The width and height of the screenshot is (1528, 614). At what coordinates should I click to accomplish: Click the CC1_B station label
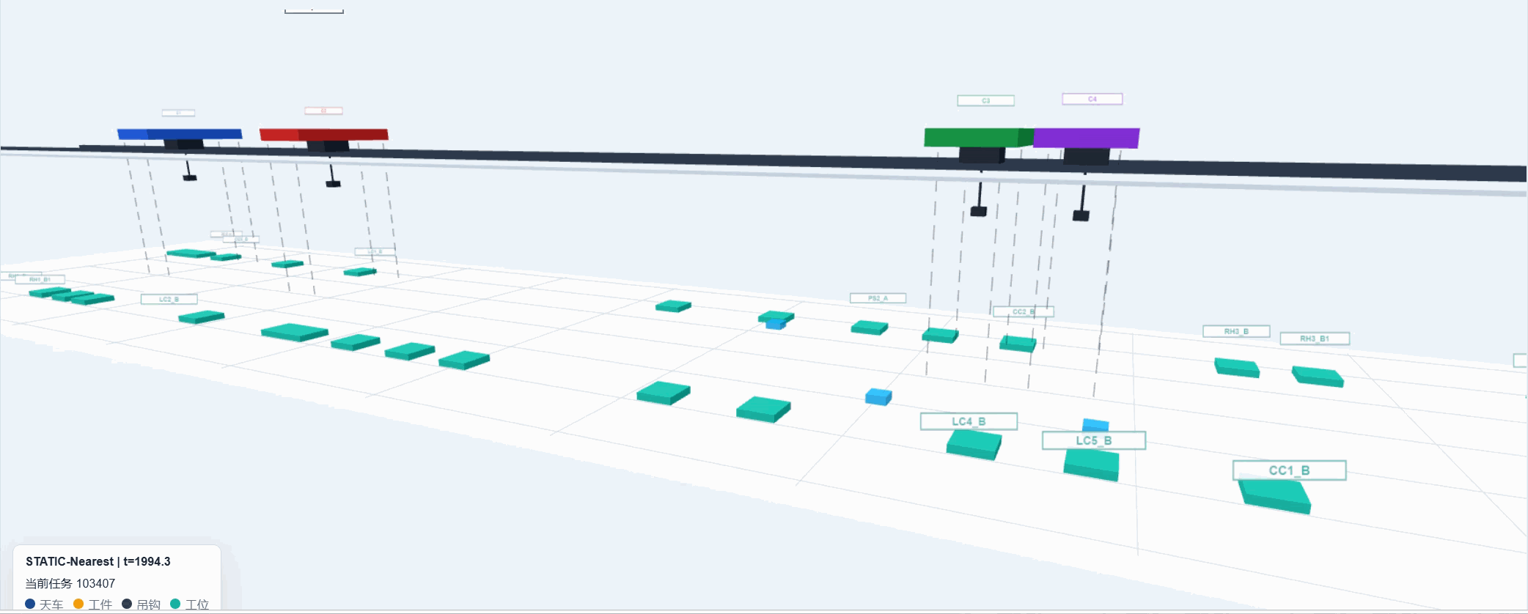coord(1289,470)
